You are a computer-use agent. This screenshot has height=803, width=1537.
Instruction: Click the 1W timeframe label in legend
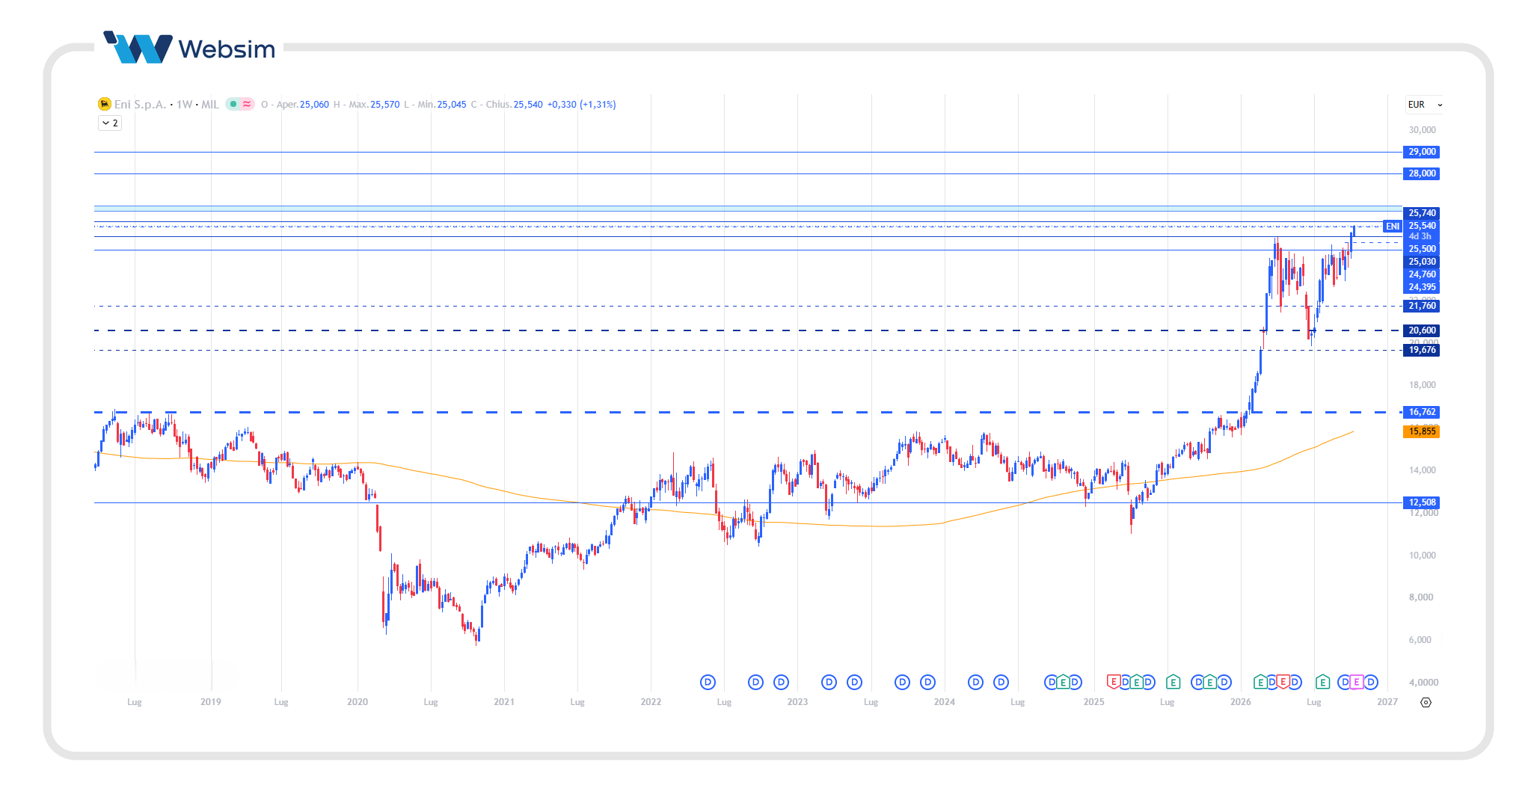pyautogui.click(x=184, y=104)
